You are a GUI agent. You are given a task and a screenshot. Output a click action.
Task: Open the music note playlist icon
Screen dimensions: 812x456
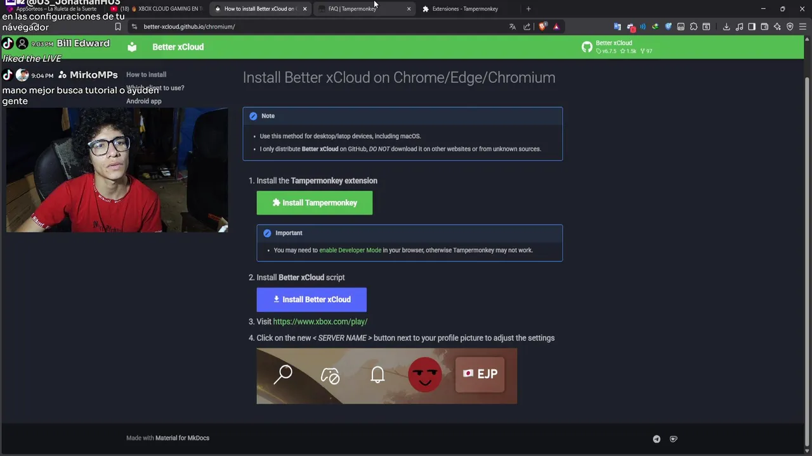[x=739, y=27]
